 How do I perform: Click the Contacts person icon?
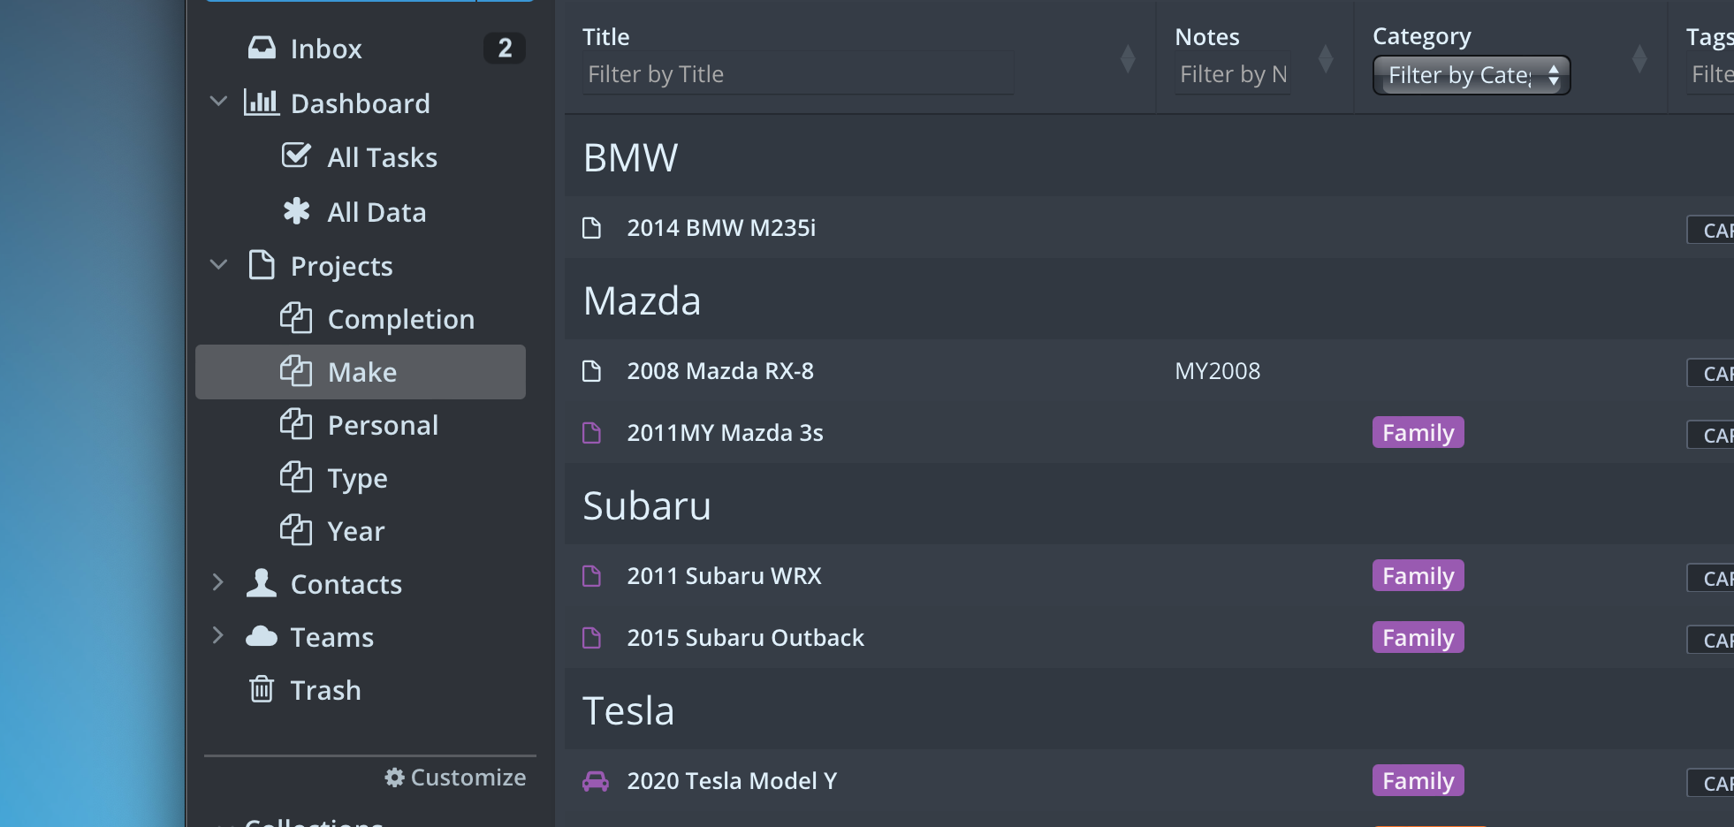(262, 582)
